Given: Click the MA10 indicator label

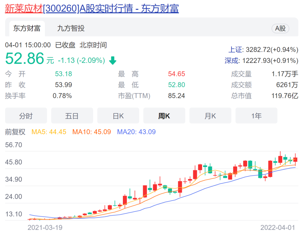Looking at the screenshot, I should click(x=91, y=132).
